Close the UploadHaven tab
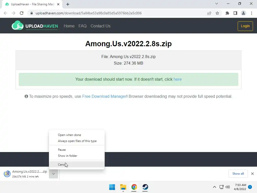The image size is (257, 193). [x=58, y=4]
